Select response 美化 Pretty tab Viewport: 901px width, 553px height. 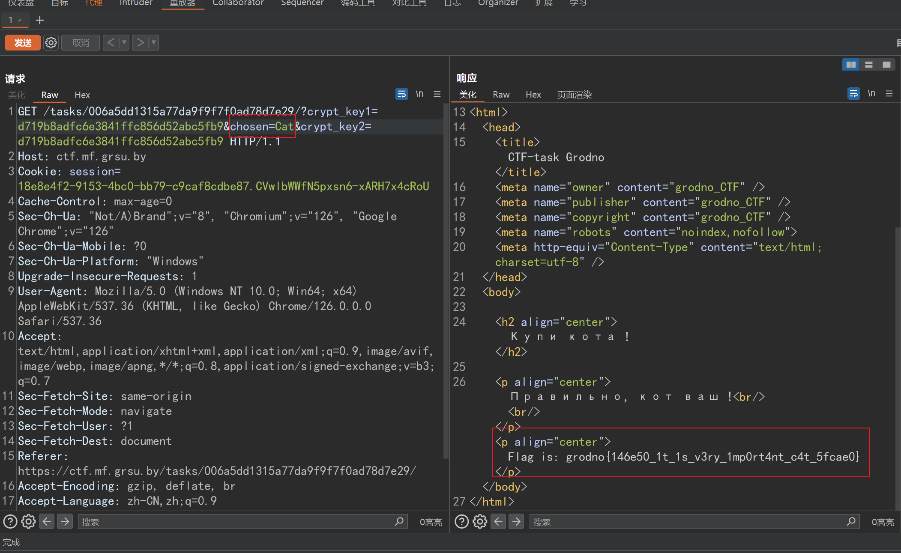tap(467, 95)
